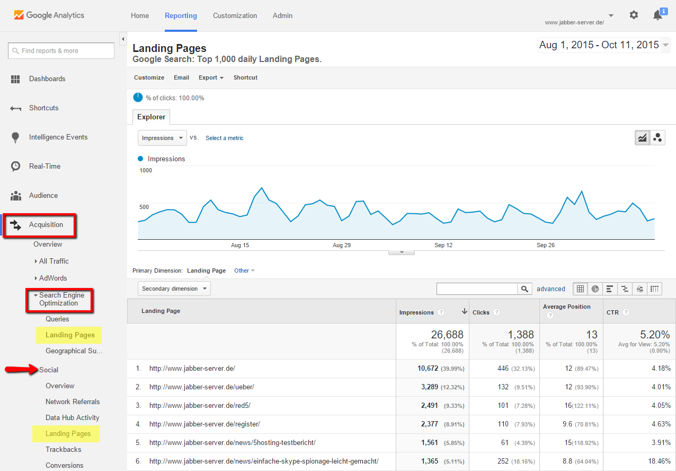Open the notifications bell icon
The width and height of the screenshot is (676, 471).
[657, 15]
